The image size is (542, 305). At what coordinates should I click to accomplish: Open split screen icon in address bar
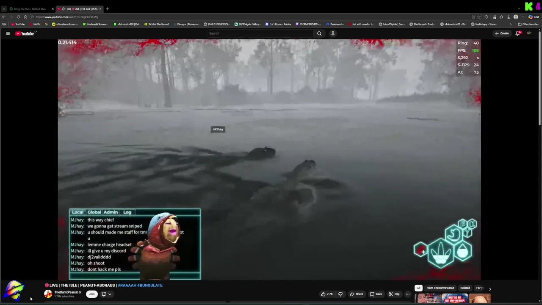click(x=473, y=17)
